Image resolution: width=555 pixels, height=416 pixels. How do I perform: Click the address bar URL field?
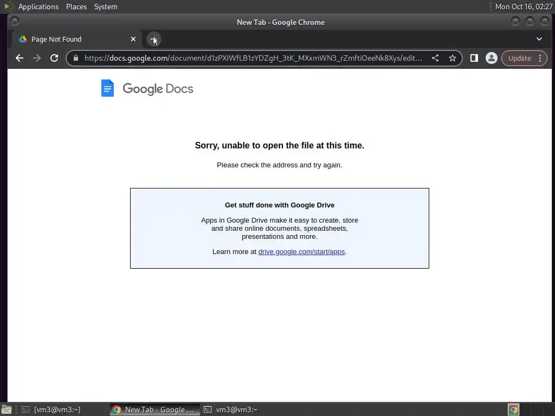point(253,58)
